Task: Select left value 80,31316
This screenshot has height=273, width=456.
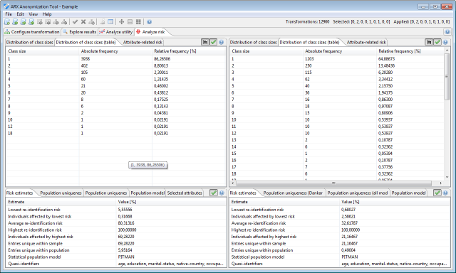Action: coord(126,223)
